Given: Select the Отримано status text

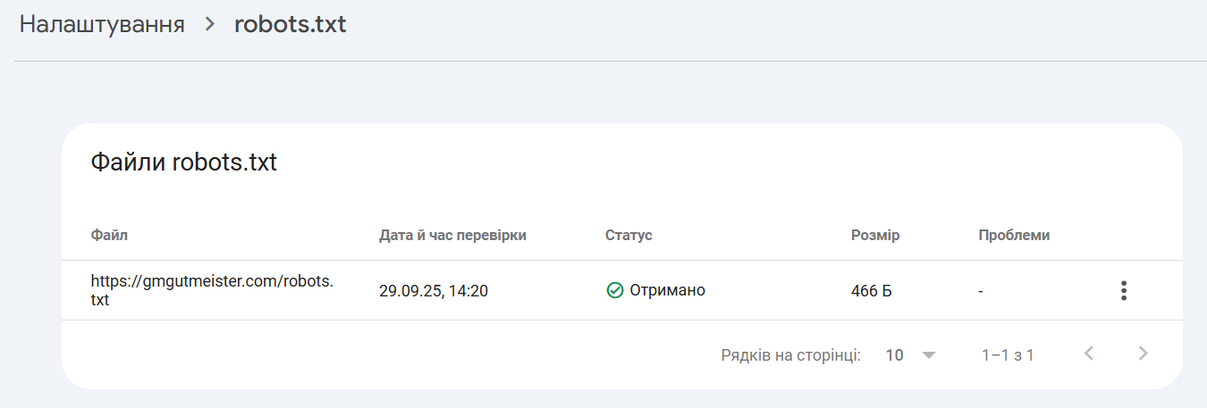Looking at the screenshot, I should click(x=667, y=290).
